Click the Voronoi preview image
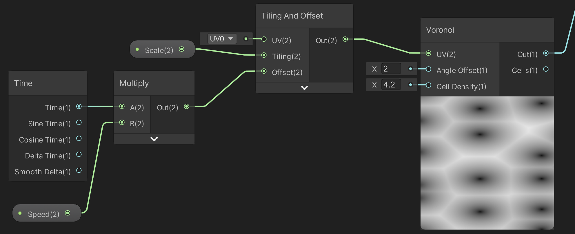 (x=487, y=163)
